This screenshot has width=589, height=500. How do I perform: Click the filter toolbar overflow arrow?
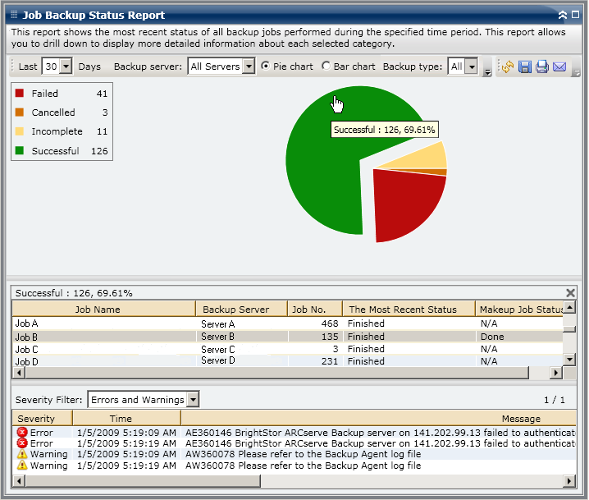tap(488, 71)
